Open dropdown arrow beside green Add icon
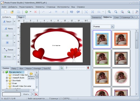140x101 pixels. (31, 12)
